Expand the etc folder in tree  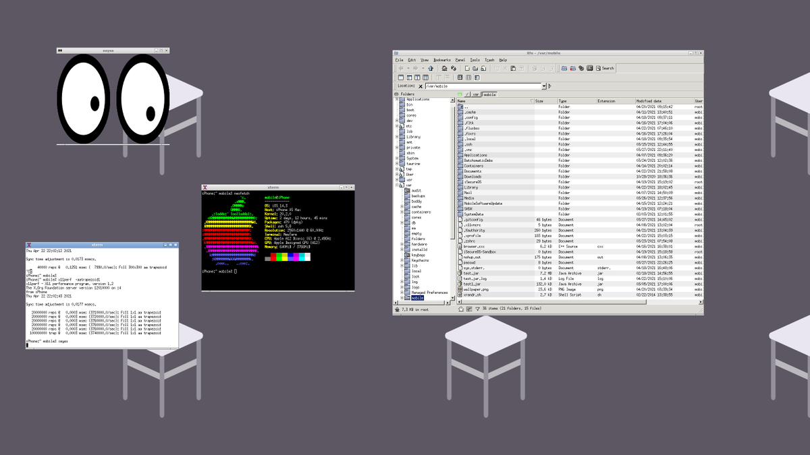[397, 126]
